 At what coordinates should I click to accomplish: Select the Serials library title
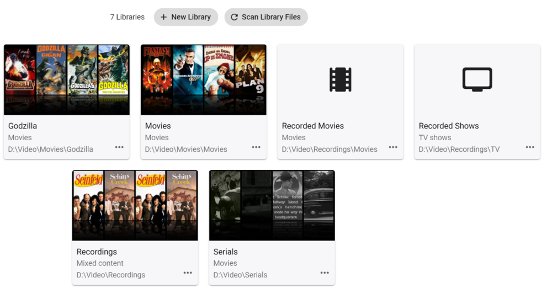pyautogui.click(x=226, y=252)
